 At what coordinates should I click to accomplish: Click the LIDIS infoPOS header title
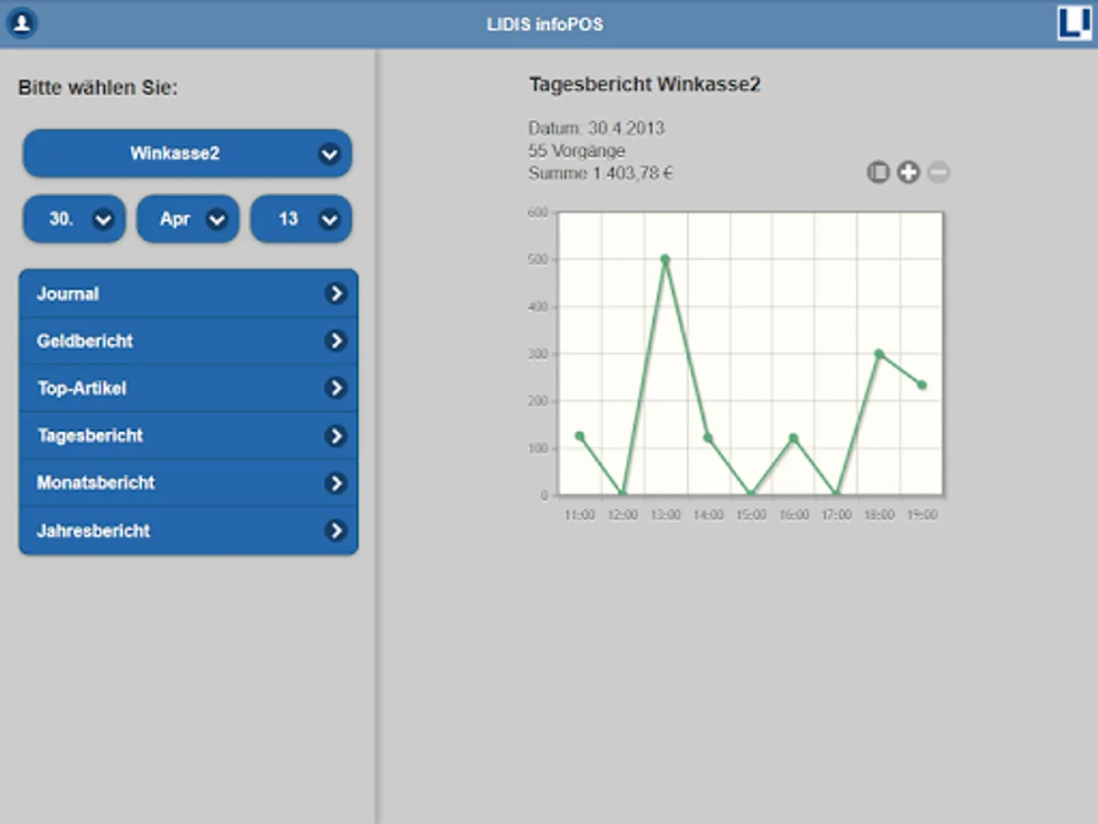(x=545, y=25)
